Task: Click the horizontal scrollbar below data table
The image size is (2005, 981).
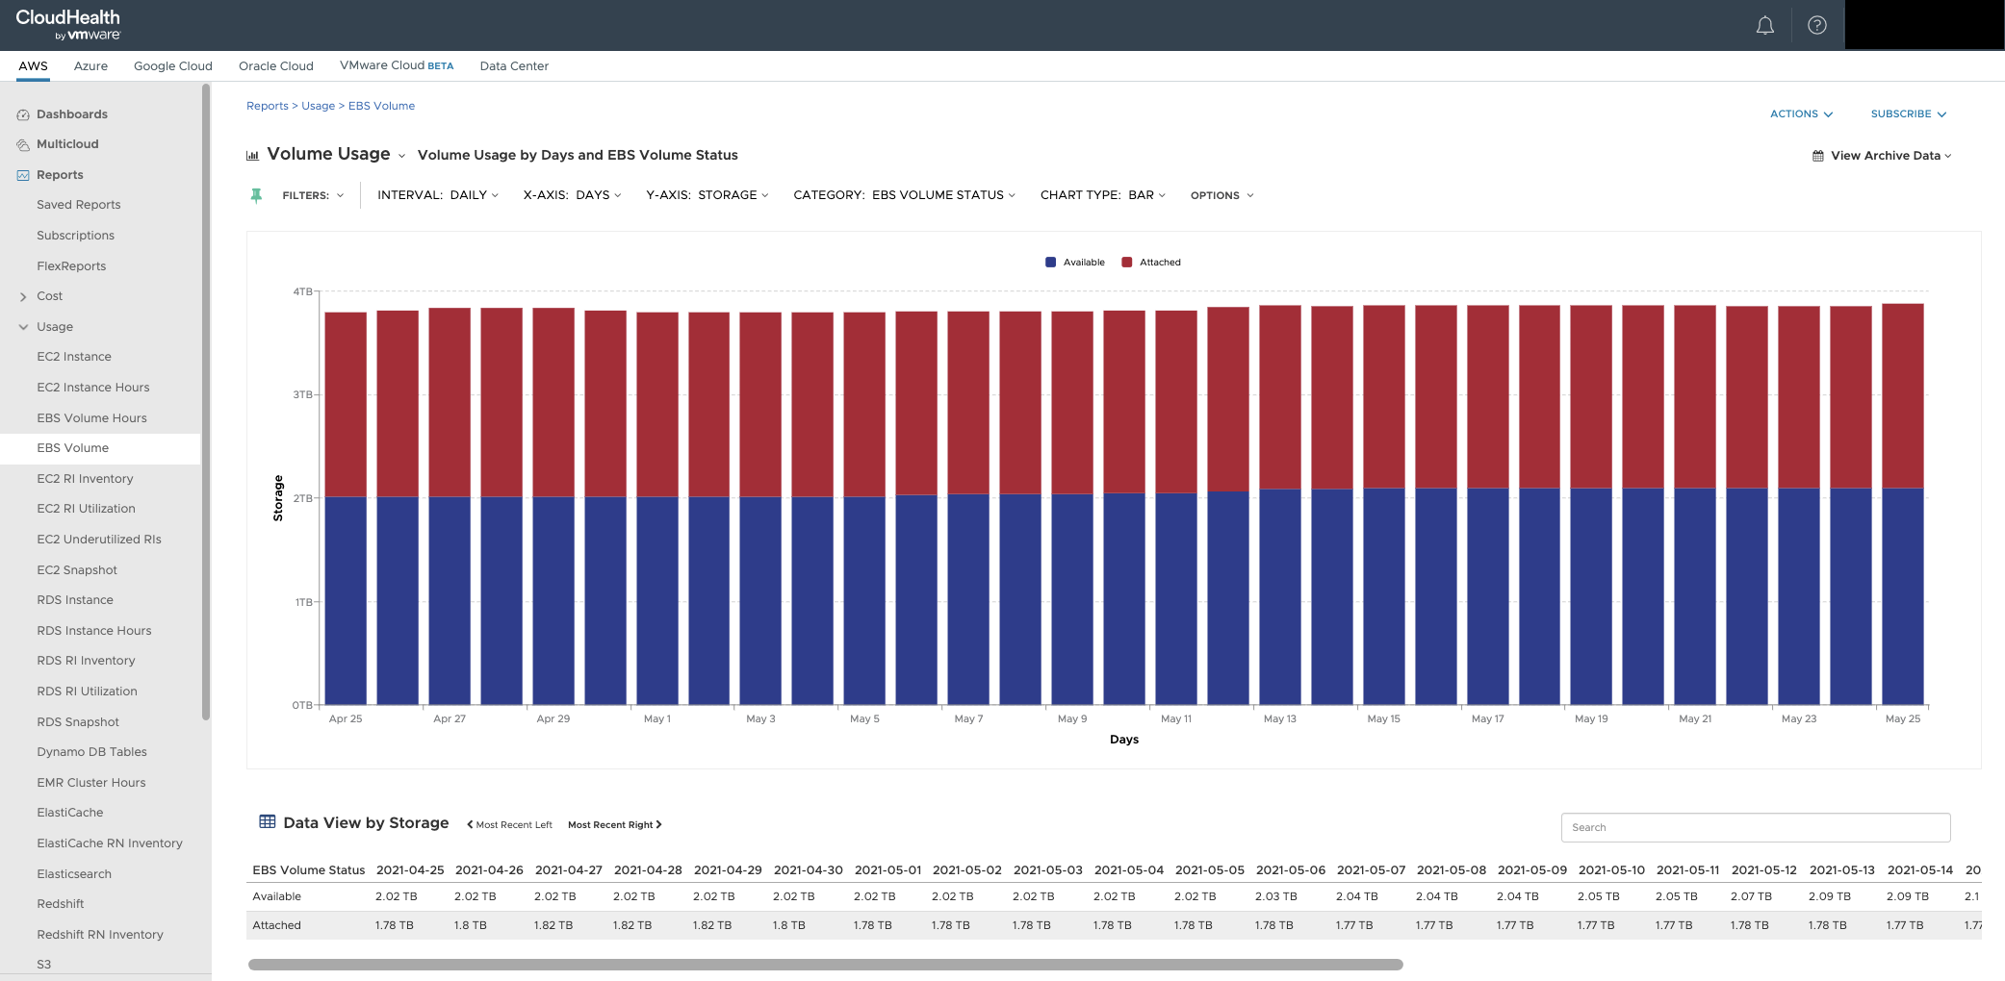Action: tap(825, 964)
